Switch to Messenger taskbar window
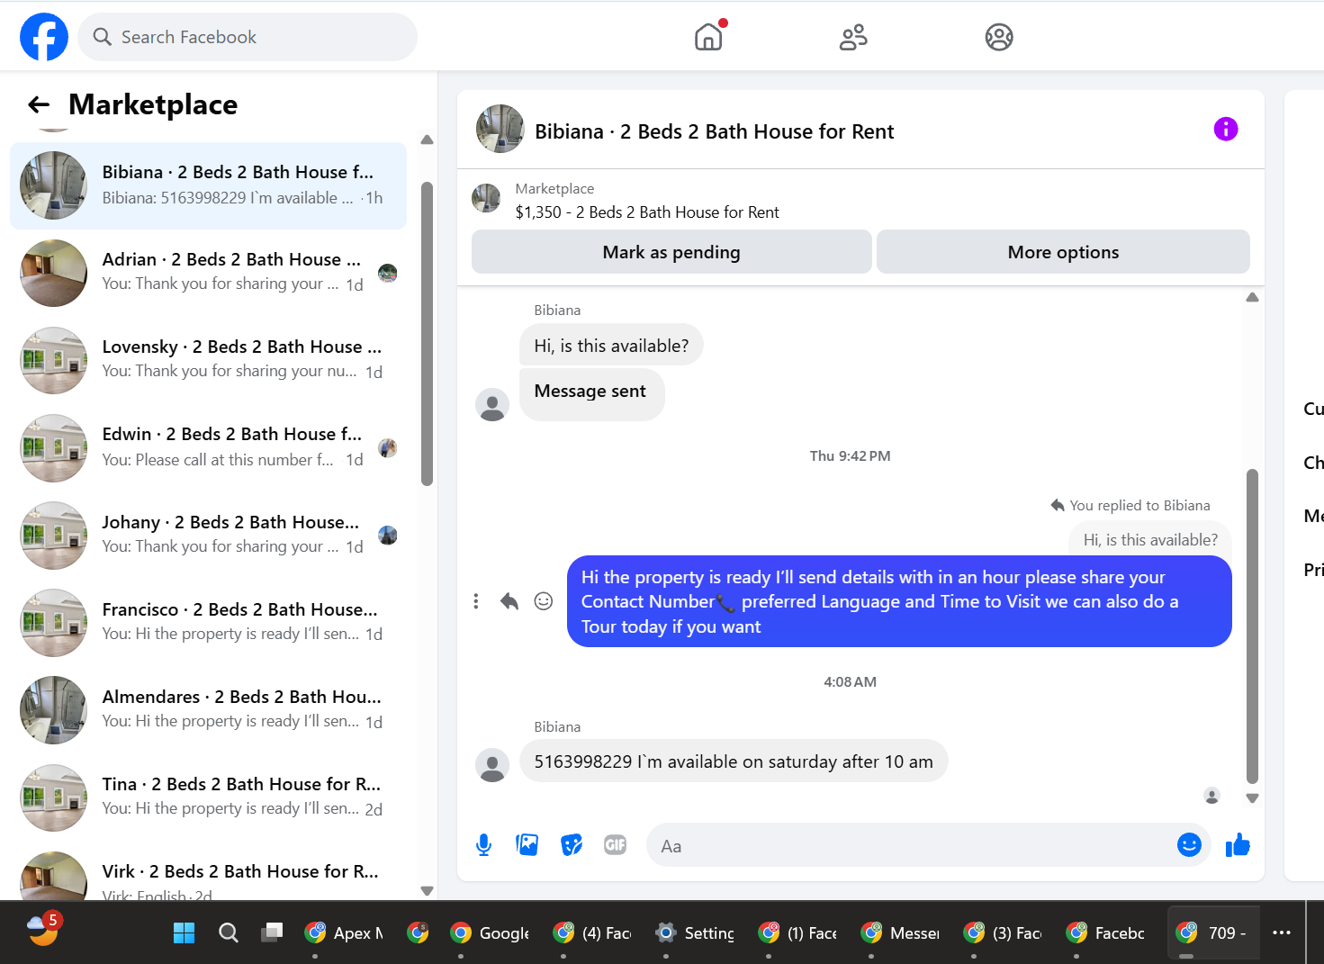 (900, 933)
